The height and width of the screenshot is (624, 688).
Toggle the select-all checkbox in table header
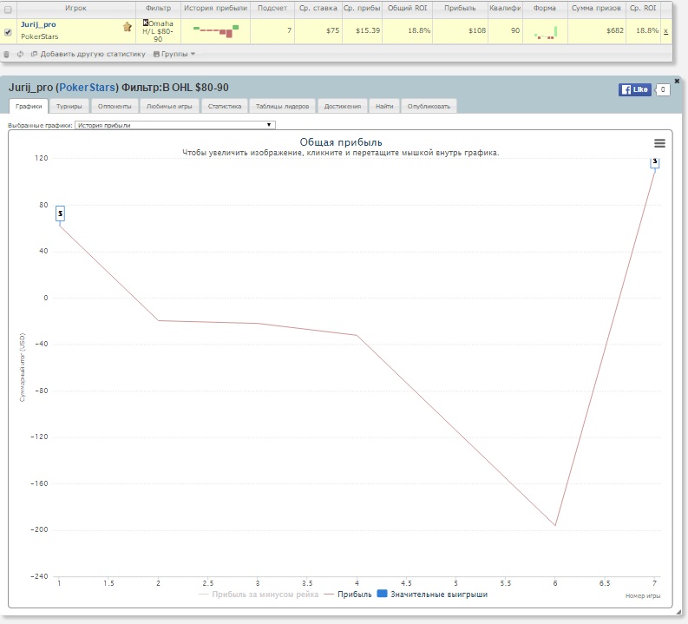tap(8, 10)
